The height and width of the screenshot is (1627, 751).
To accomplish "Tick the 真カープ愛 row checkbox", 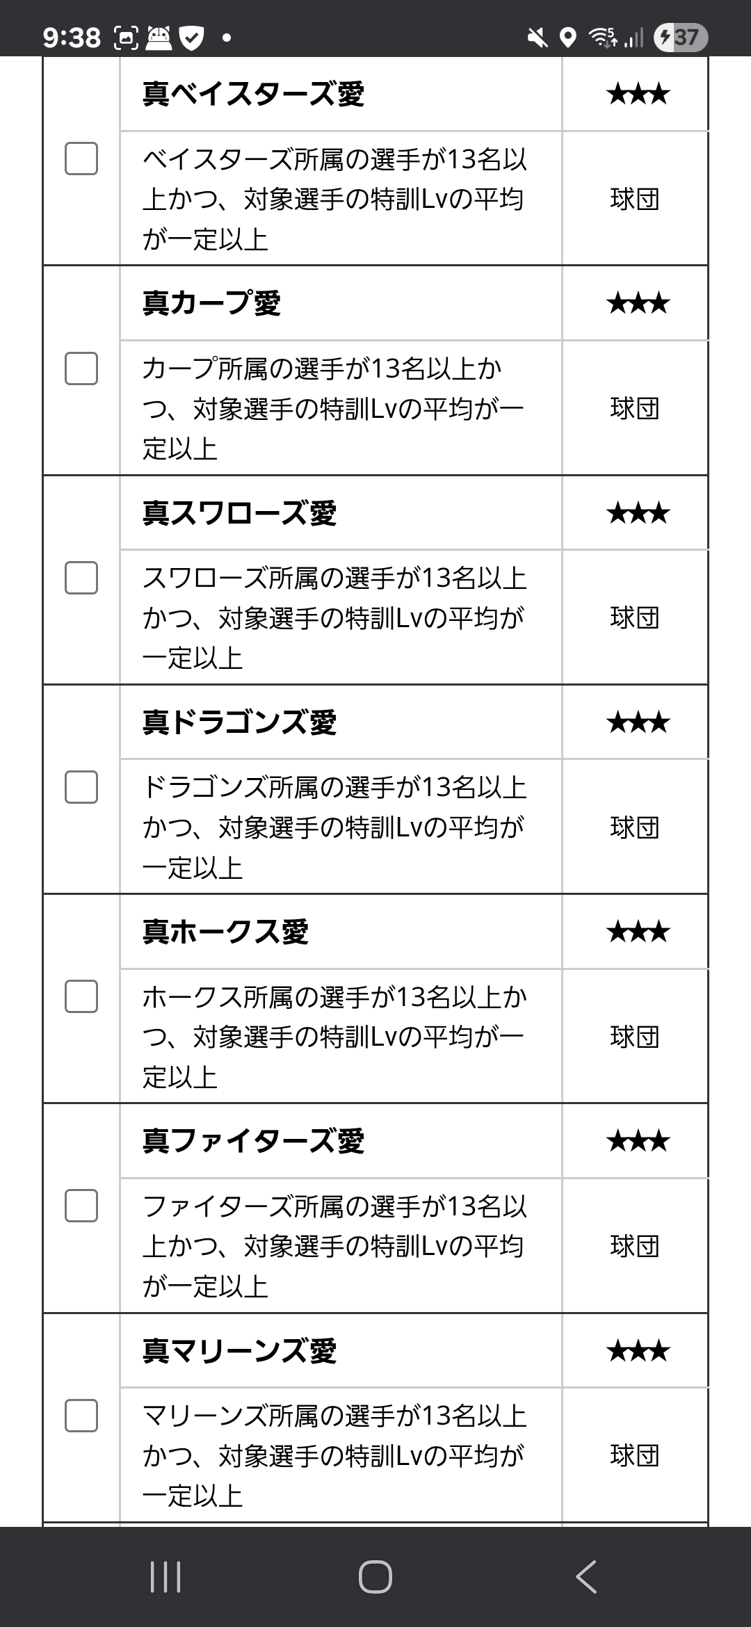I will tap(81, 368).
